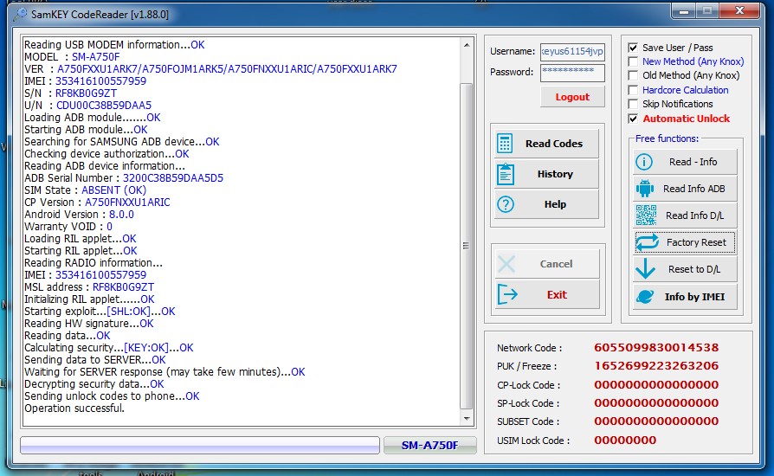774x476 pixels.
Task: Click the Cancel button label
Action: [x=556, y=264]
